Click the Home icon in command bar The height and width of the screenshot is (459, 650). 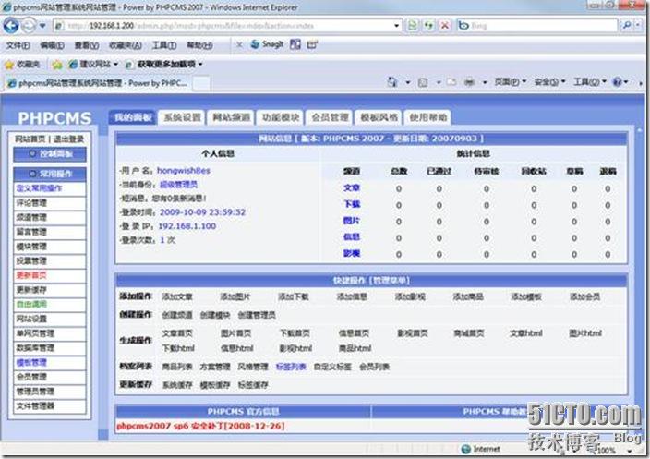click(392, 82)
